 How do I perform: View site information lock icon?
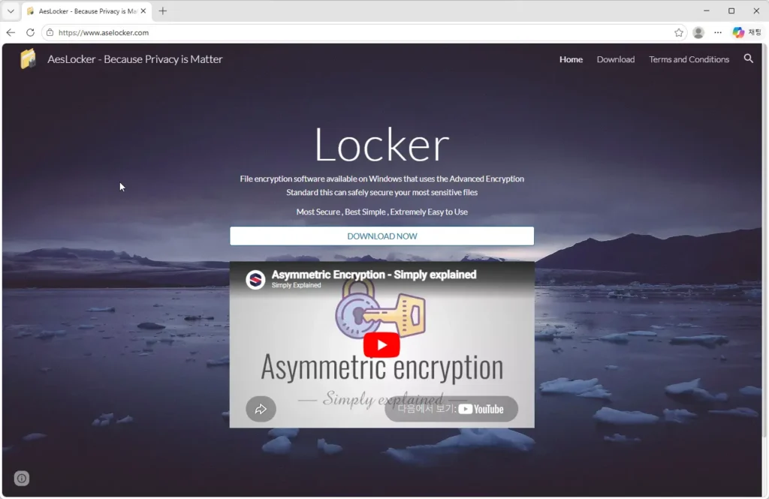click(x=50, y=32)
